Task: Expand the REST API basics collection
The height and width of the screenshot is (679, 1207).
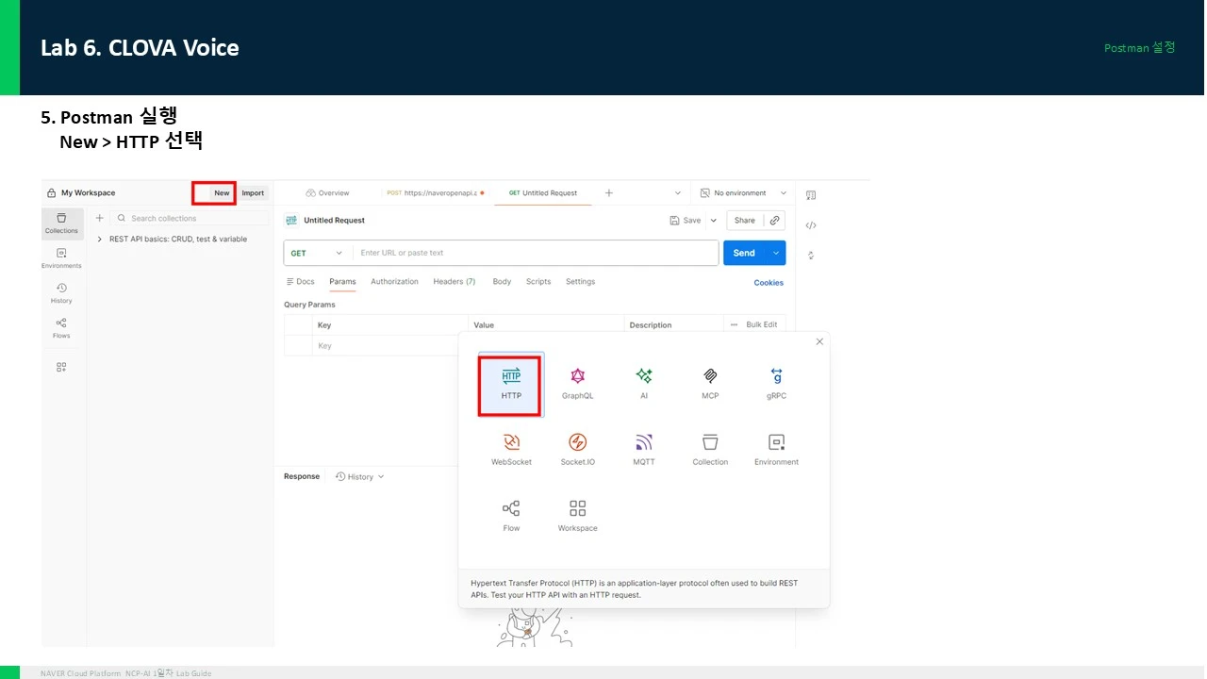Action: pos(100,240)
